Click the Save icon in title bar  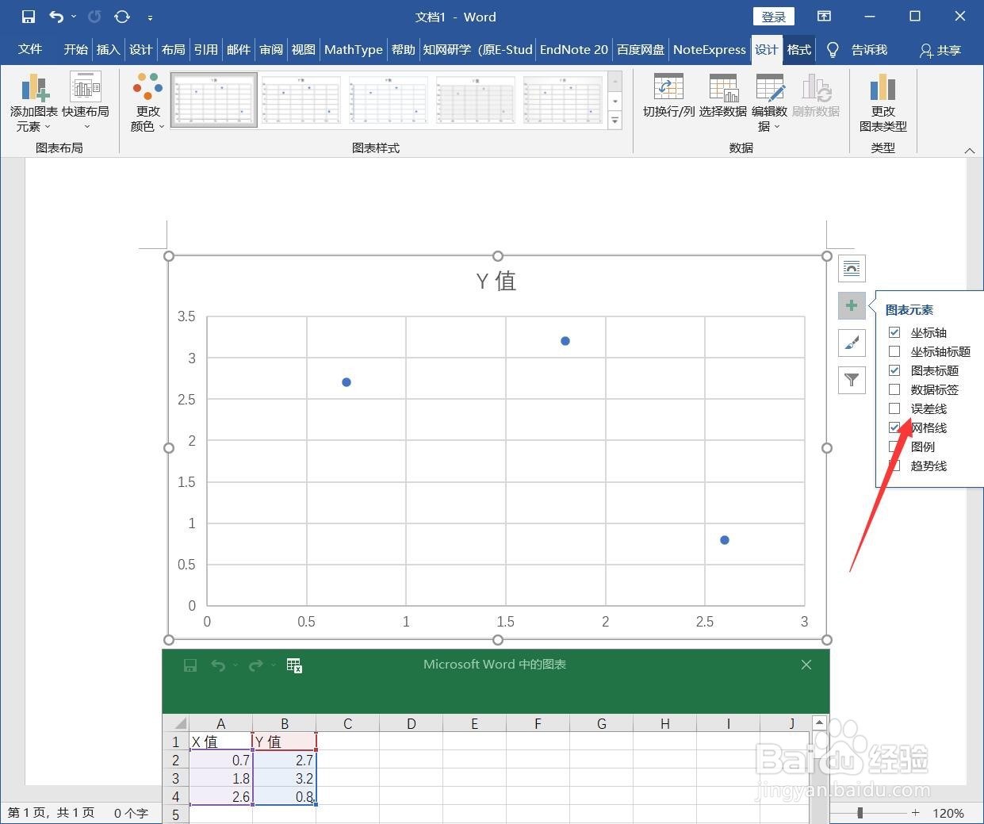click(x=29, y=17)
